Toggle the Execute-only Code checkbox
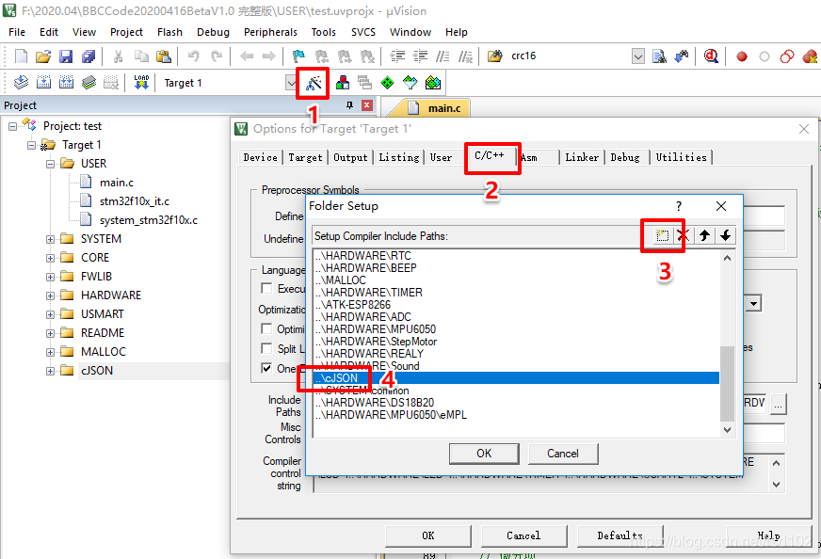 click(x=266, y=288)
